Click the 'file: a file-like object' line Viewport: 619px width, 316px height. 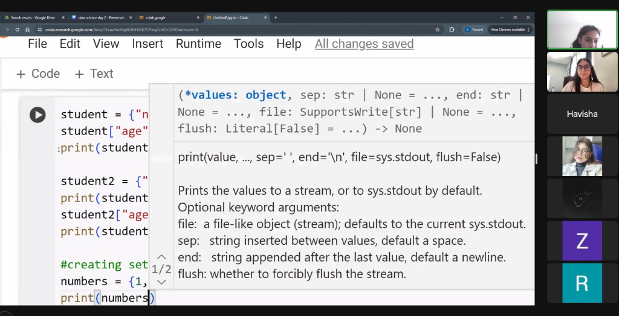click(x=352, y=224)
